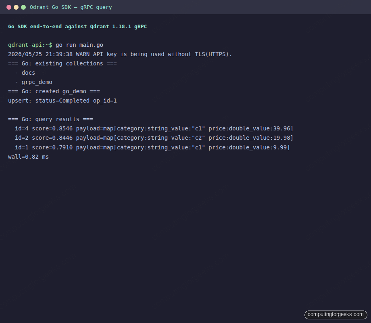Click the '- docs' collection entry
The height and width of the screenshot is (323, 371).
[25, 73]
